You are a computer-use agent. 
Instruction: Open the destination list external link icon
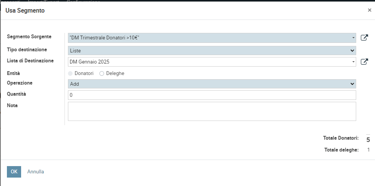coord(364,62)
